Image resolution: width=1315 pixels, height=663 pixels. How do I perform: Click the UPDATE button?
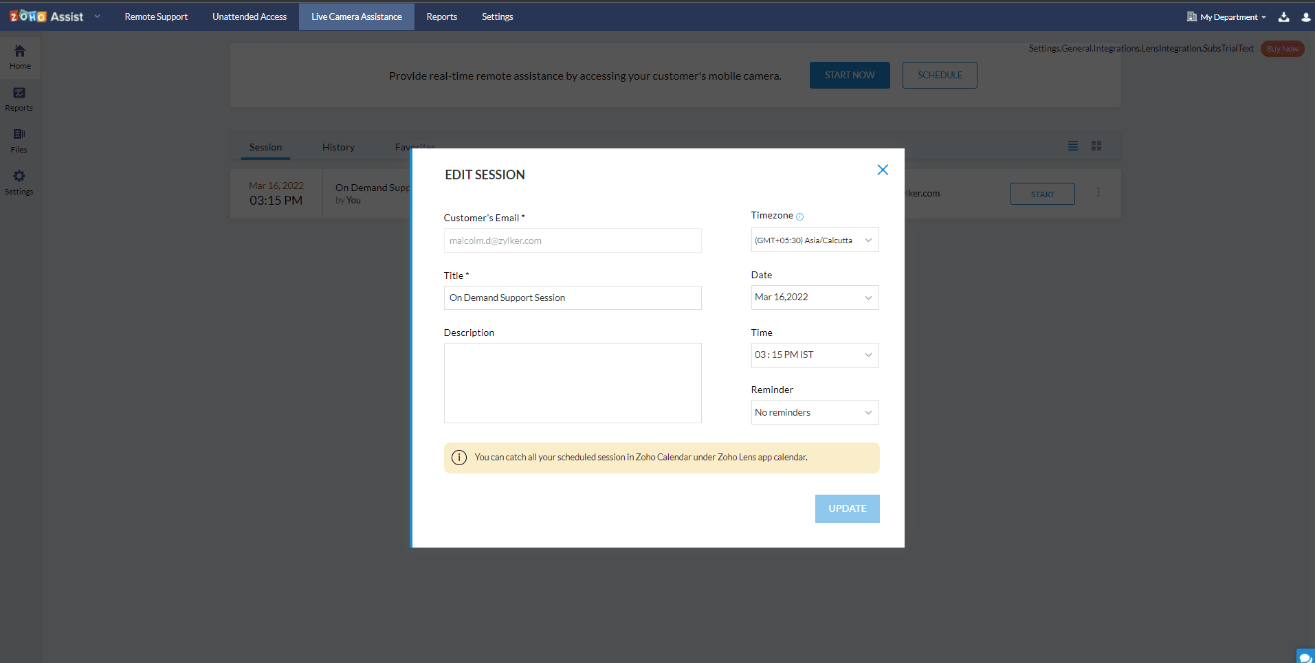coord(847,508)
